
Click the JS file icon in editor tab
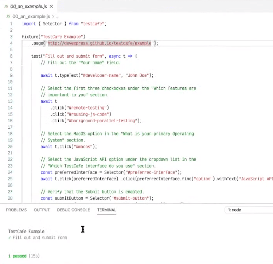pyautogui.click(x=6, y=7)
